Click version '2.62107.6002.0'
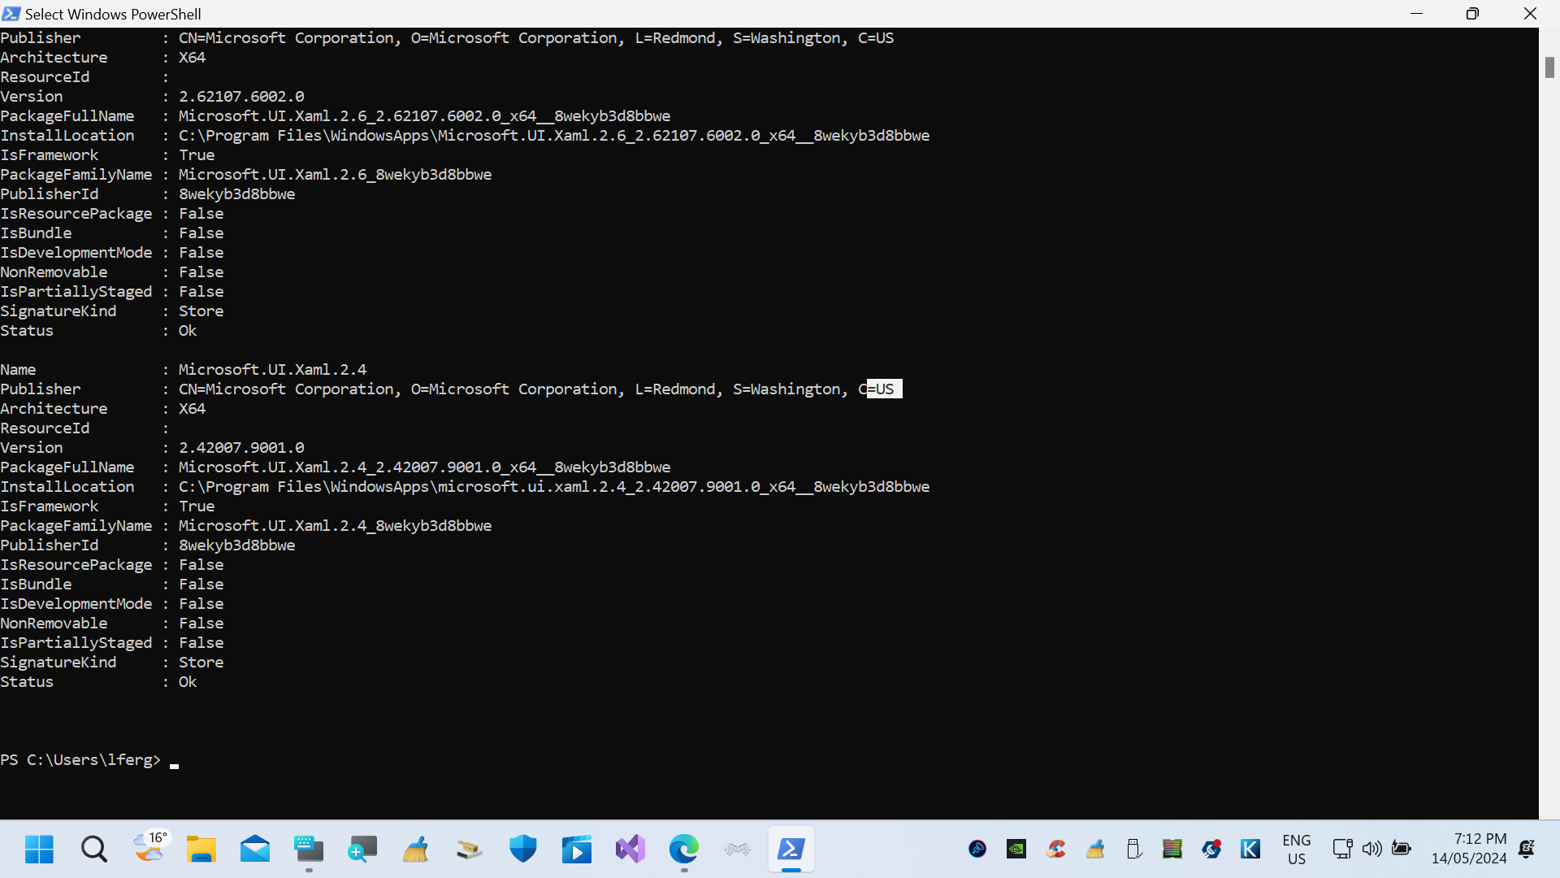 (x=241, y=97)
